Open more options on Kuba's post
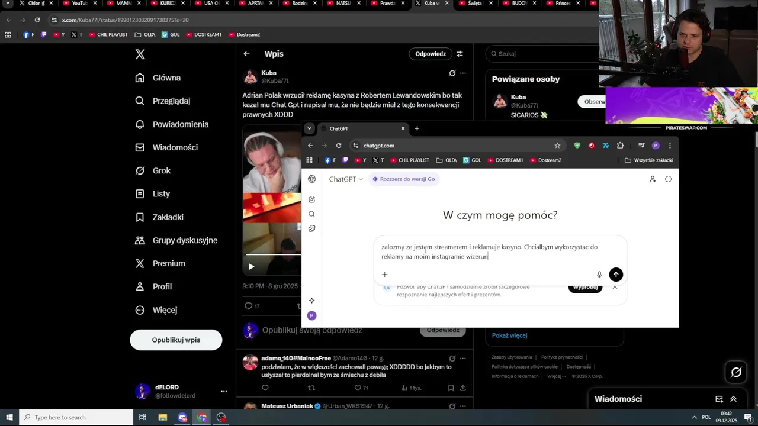This screenshot has width=758, height=426. click(463, 73)
